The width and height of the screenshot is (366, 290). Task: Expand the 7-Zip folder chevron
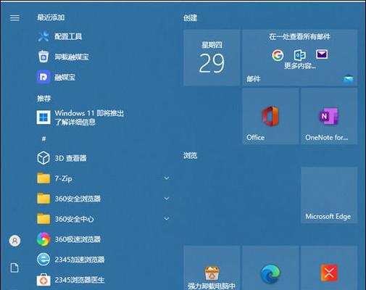click(x=167, y=178)
